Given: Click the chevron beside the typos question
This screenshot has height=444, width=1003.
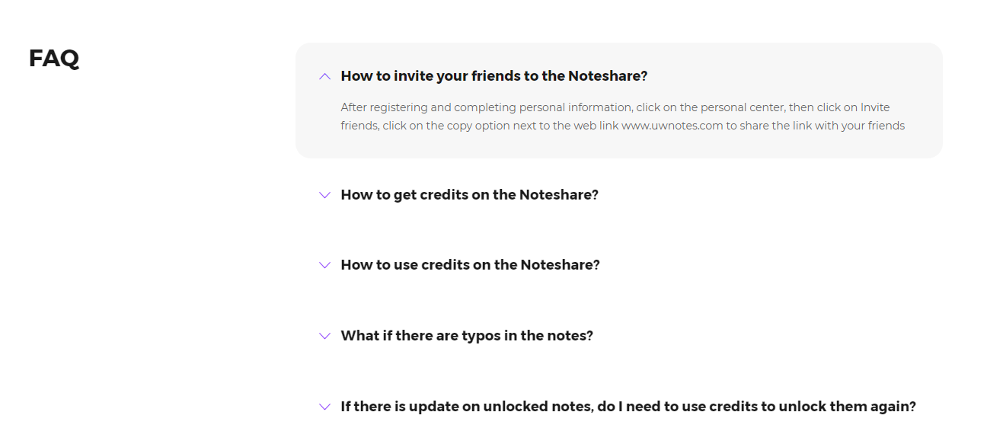Looking at the screenshot, I should (x=325, y=336).
